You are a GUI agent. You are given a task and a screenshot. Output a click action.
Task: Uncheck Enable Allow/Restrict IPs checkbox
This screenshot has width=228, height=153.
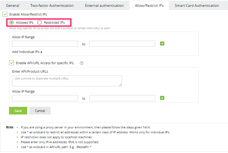click(5, 14)
